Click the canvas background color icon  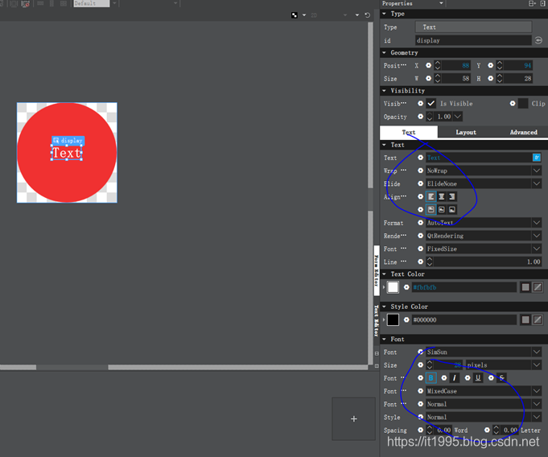[x=295, y=15]
